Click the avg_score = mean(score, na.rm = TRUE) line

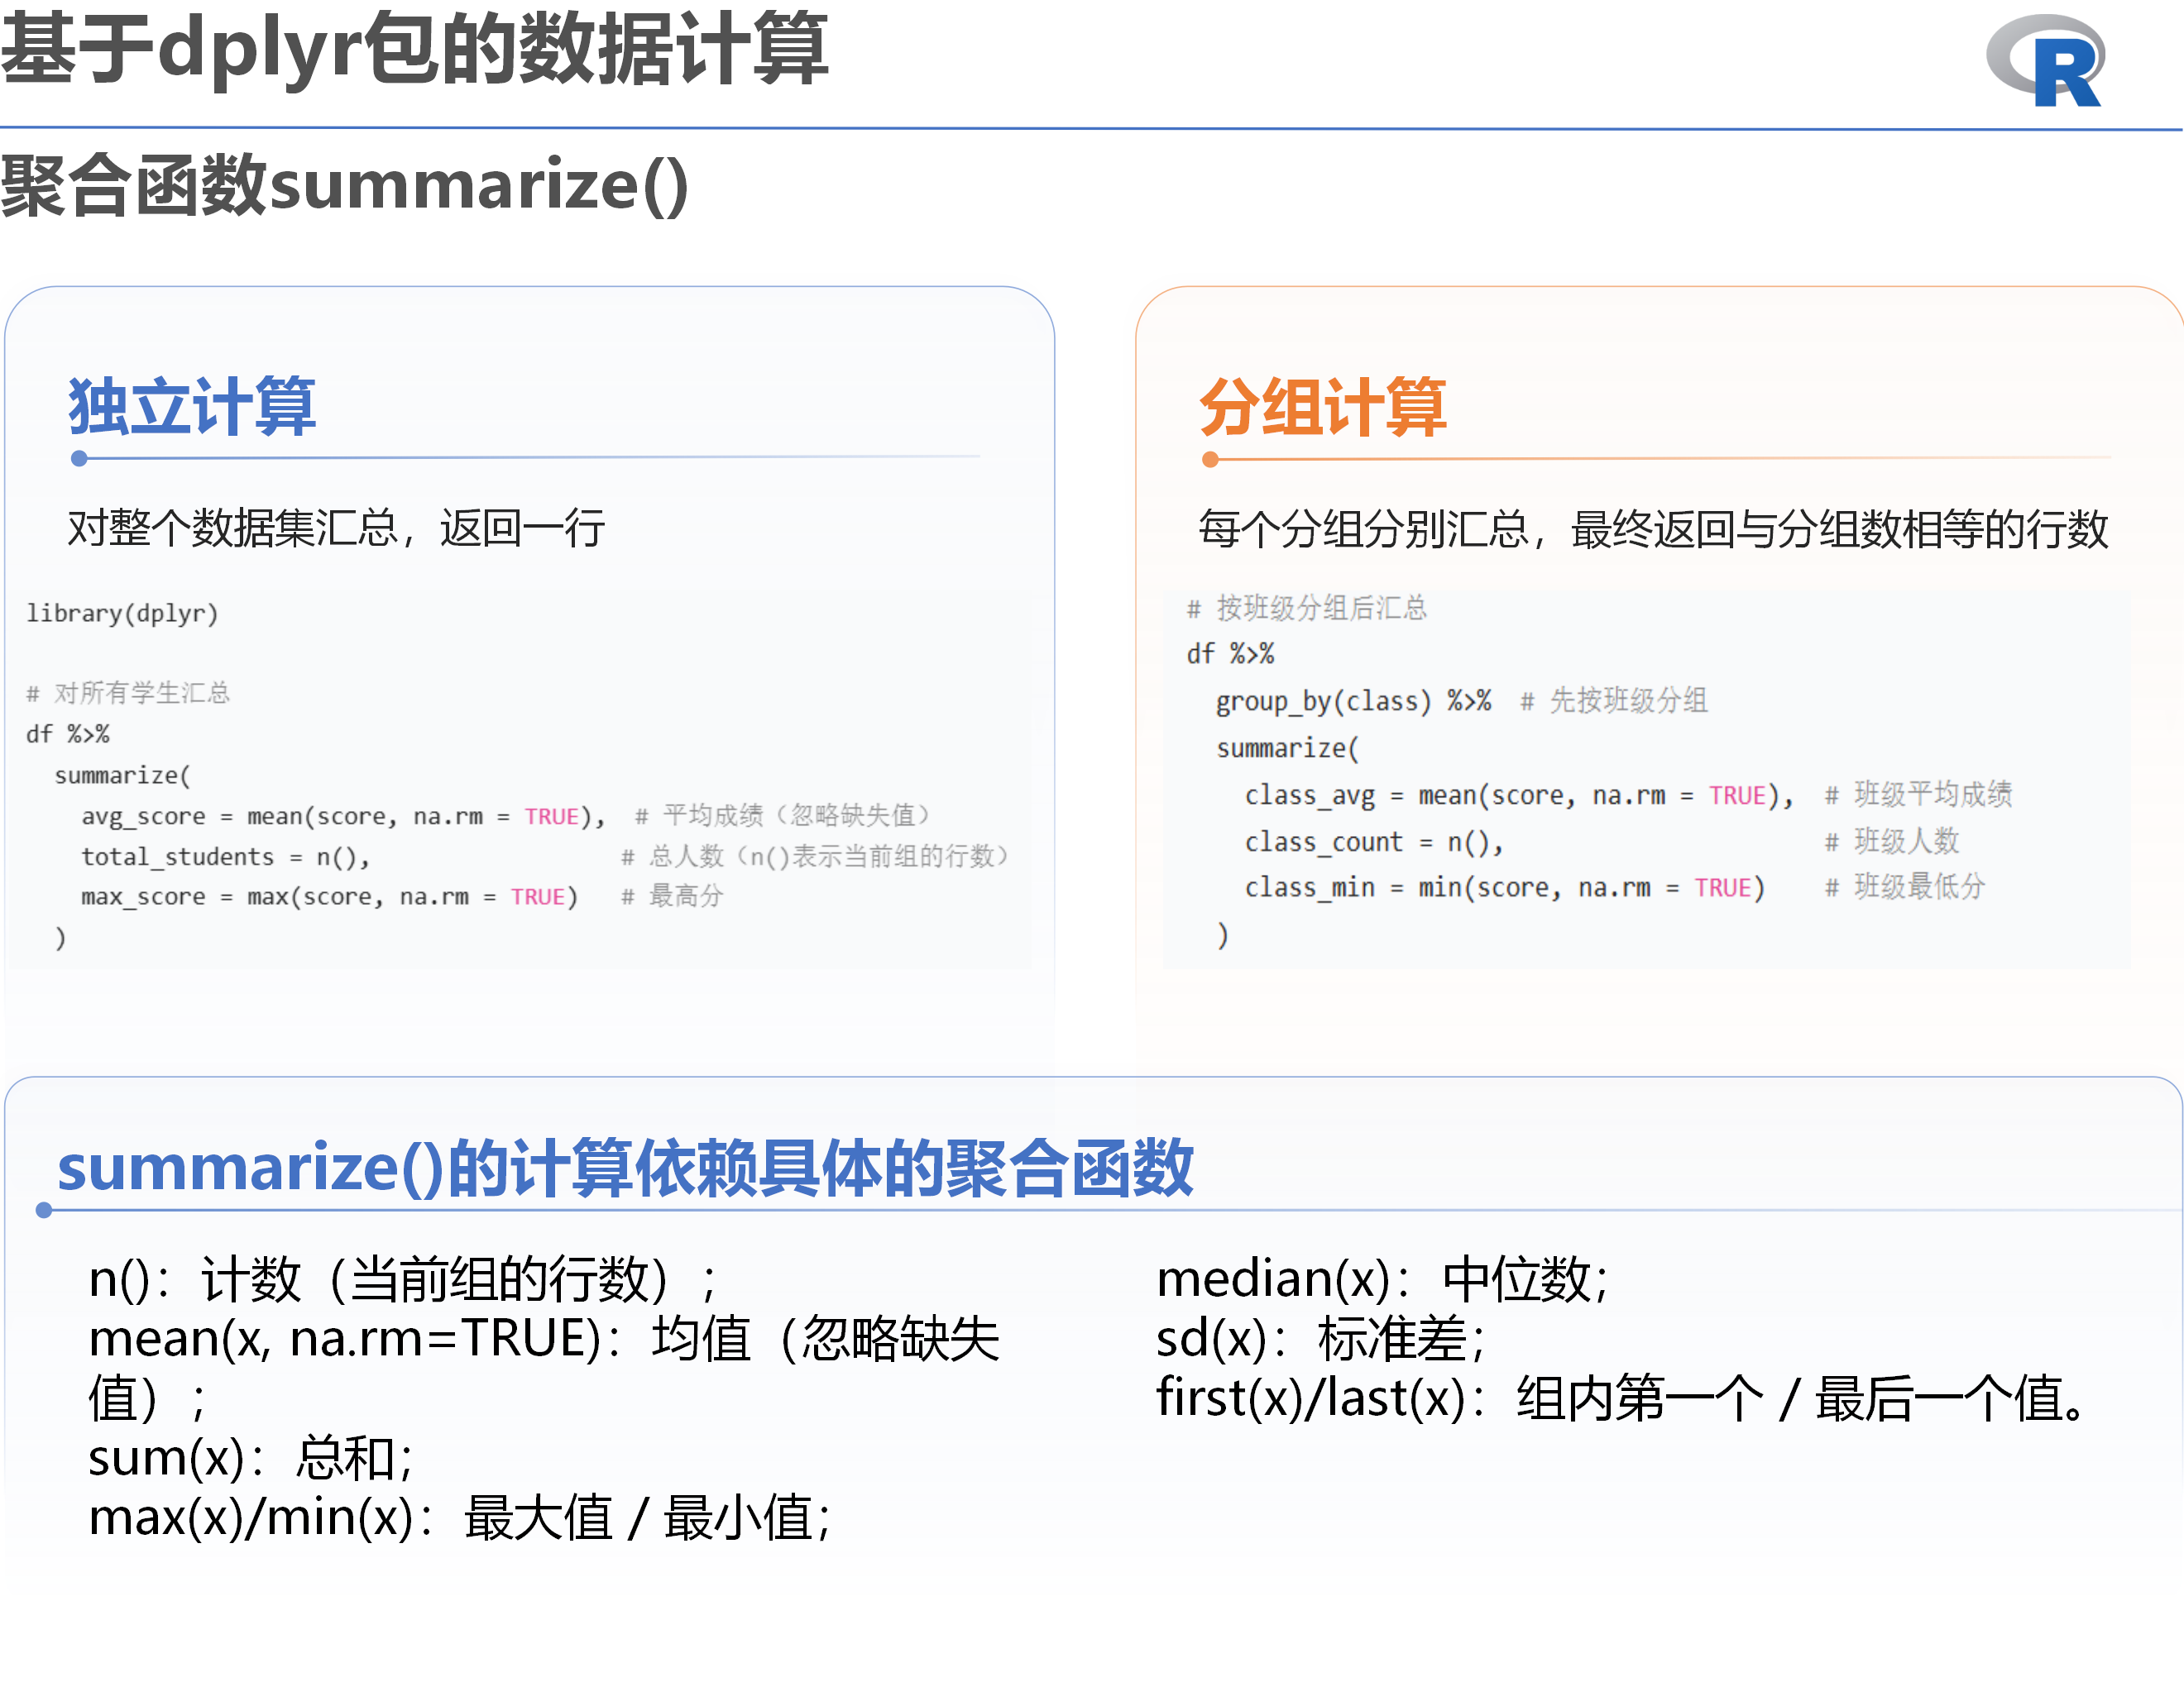(x=344, y=816)
